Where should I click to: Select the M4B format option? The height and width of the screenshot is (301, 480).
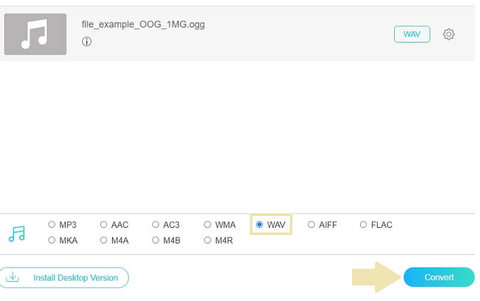(x=156, y=240)
